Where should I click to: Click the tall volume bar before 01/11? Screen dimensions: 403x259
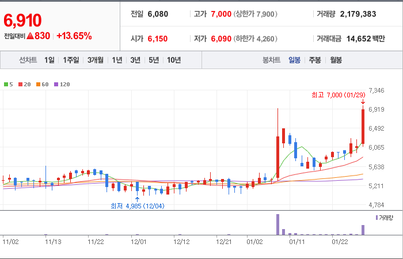point(278,224)
